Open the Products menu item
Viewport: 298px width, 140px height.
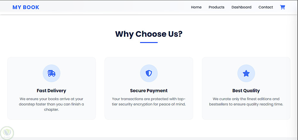[x=216, y=7]
